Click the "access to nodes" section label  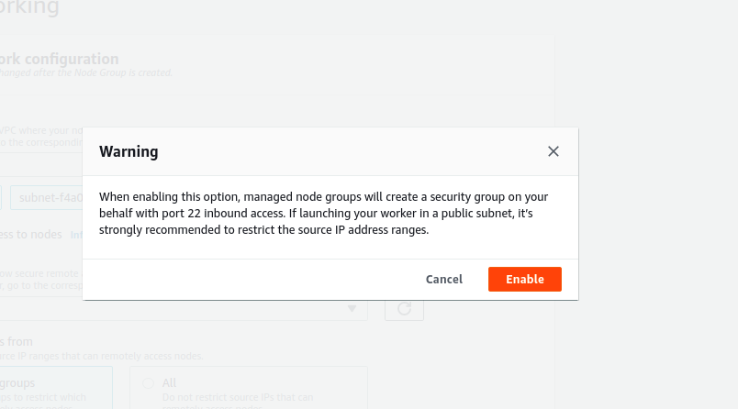(x=31, y=234)
